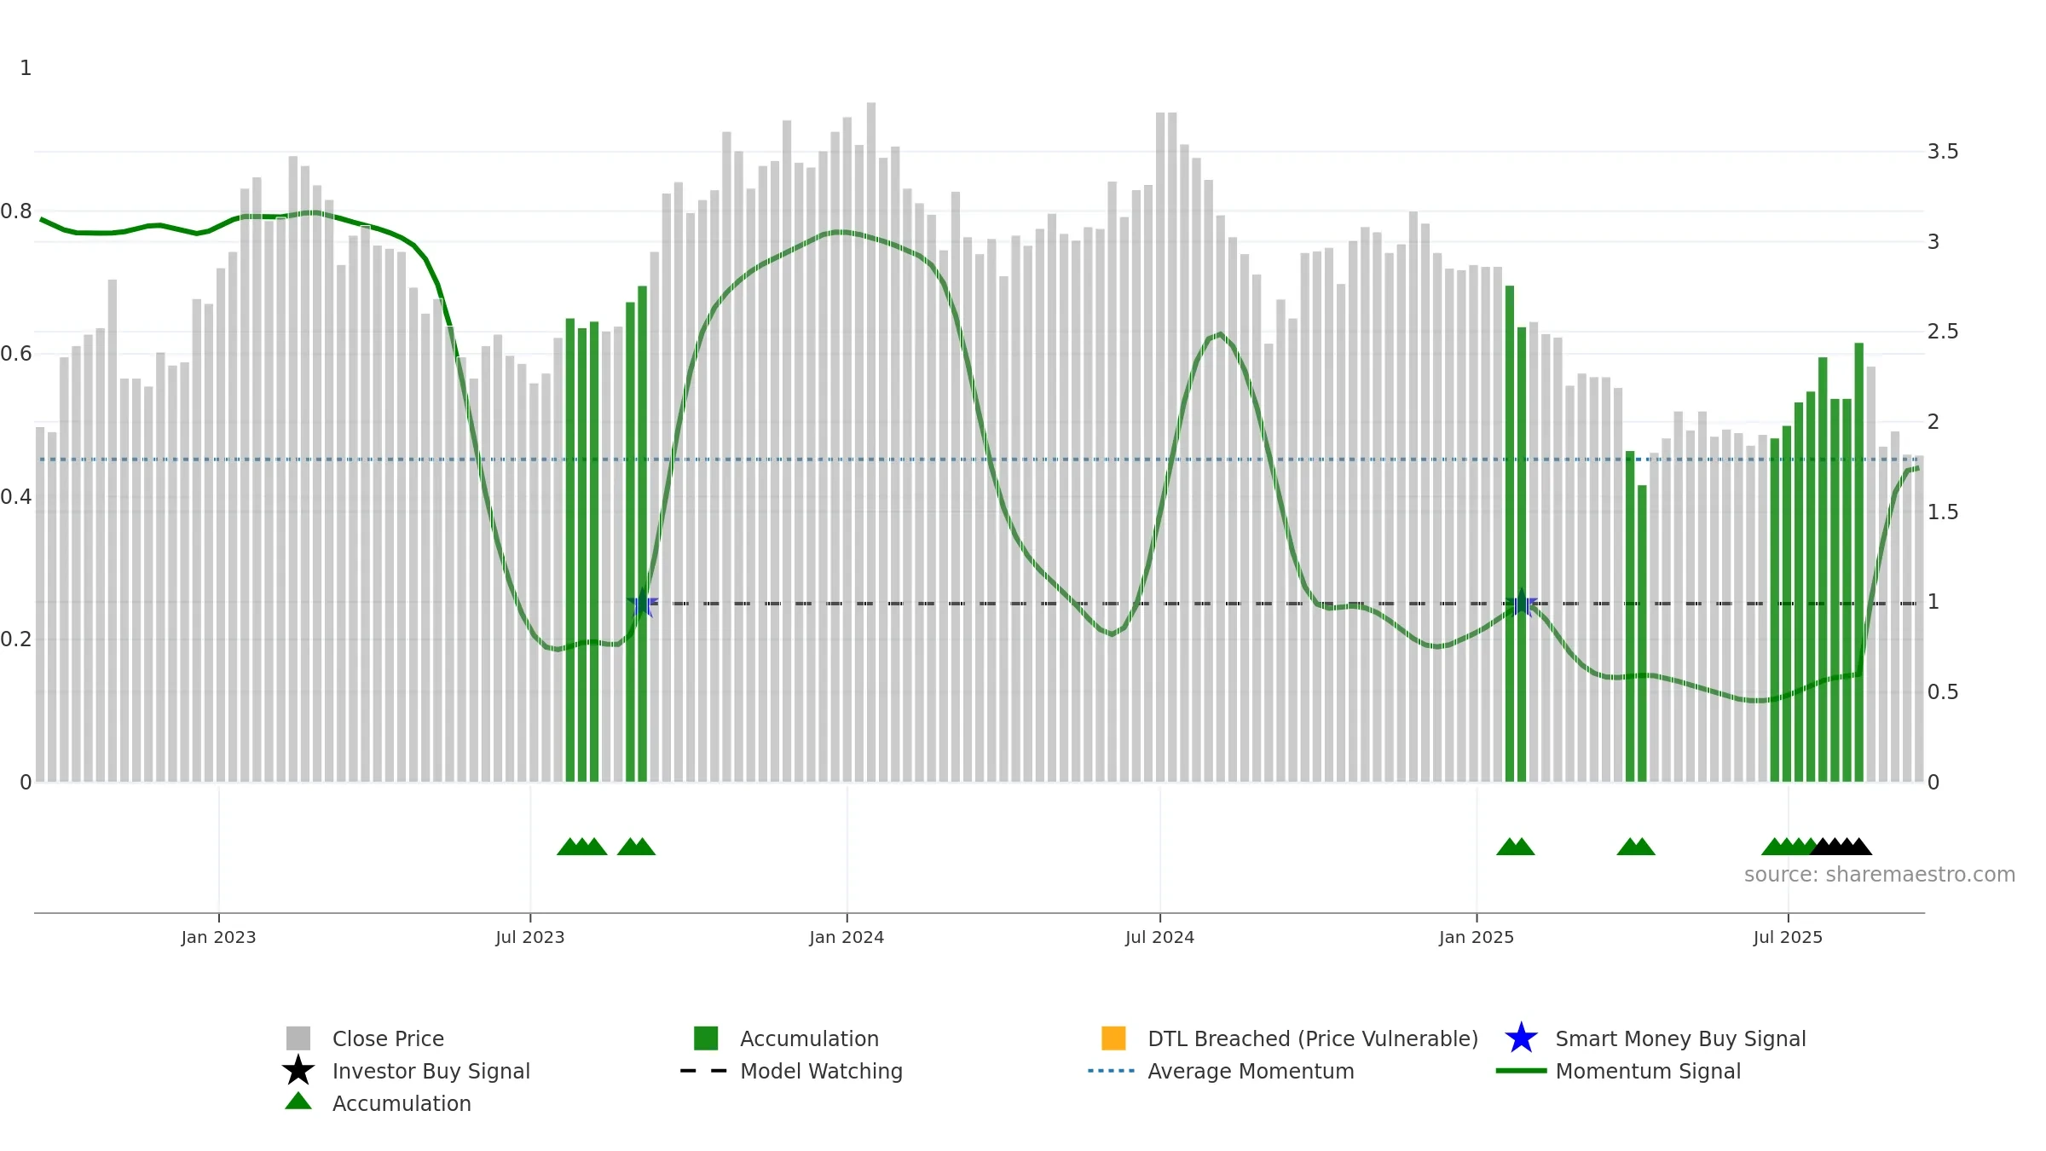Click the Jul 2025 axis label
Image resolution: width=2046 pixels, height=1151 pixels.
tap(1788, 937)
